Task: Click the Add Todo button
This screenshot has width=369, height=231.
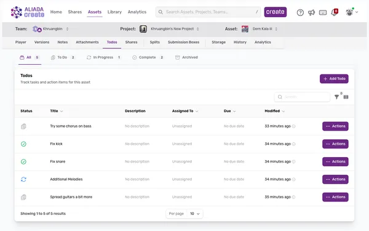Action: (x=334, y=79)
